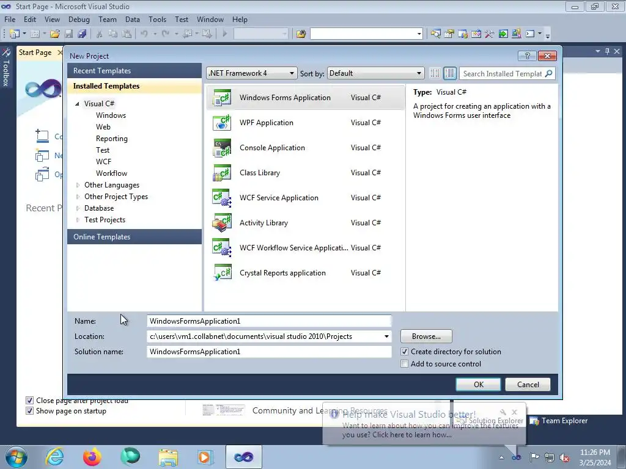Switch to the Team Explorer tab
626x469 pixels.
pyautogui.click(x=559, y=421)
